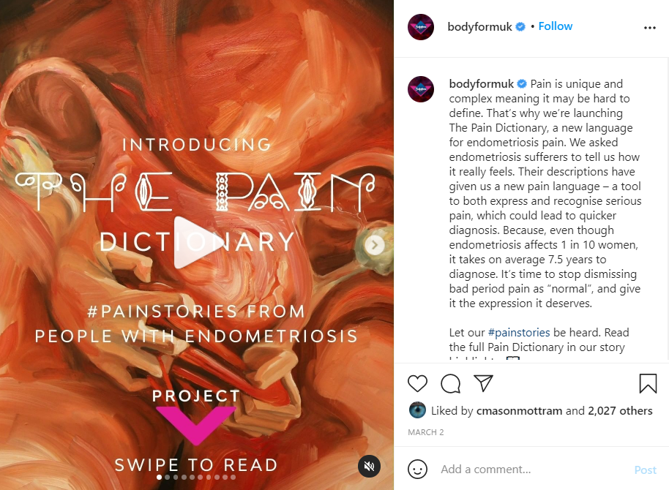Viewport: 669px width, 490px height.
Task: Advance carousel with the next arrow
Action: click(x=375, y=245)
